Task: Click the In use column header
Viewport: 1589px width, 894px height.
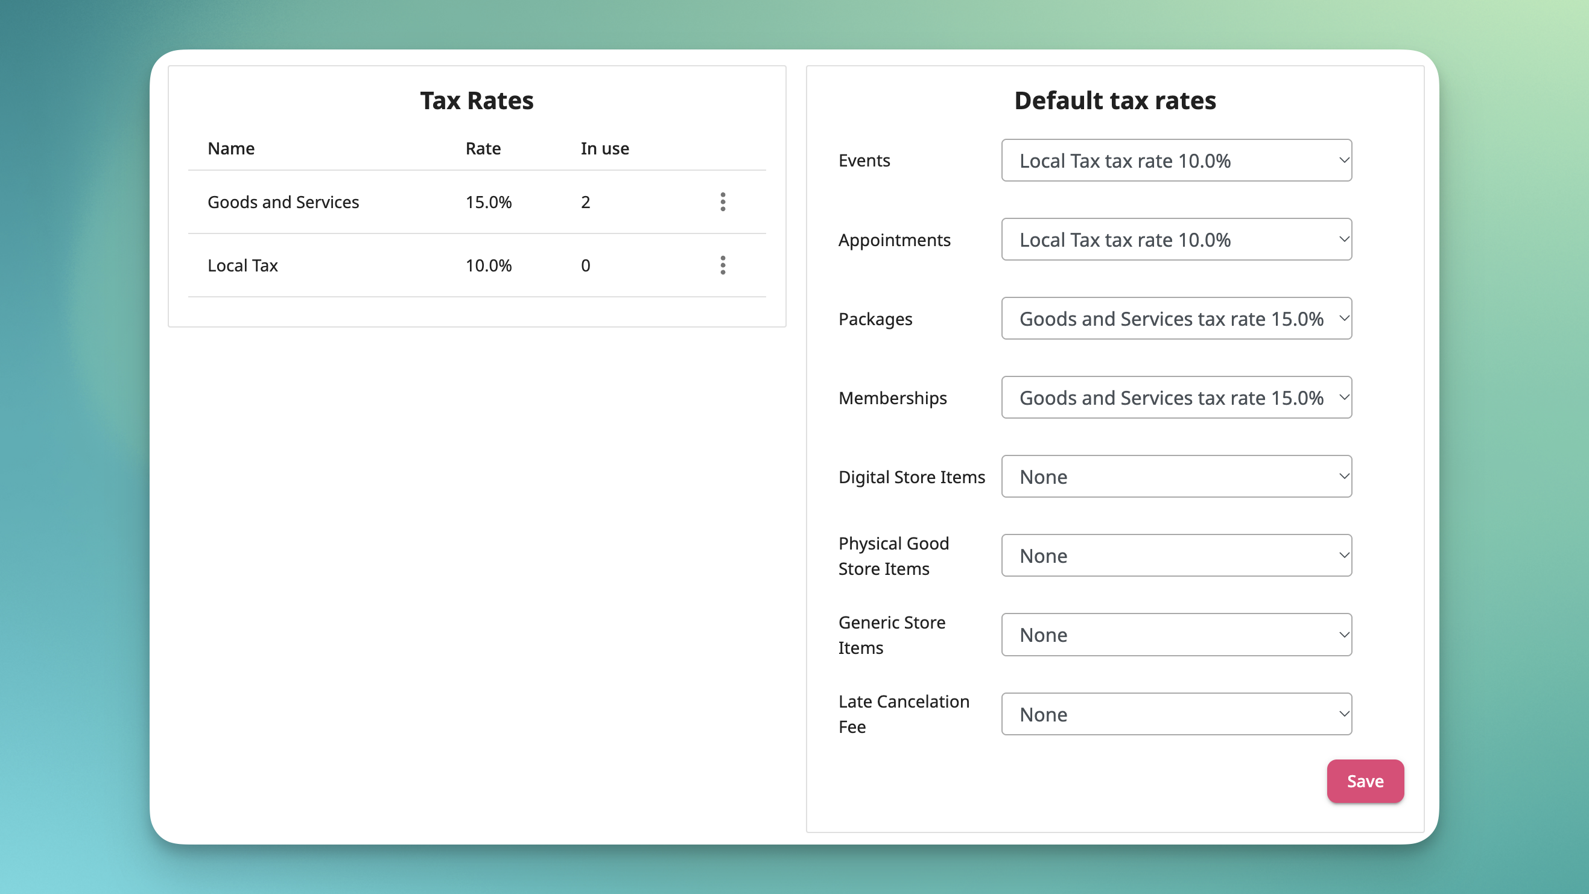Action: point(604,148)
